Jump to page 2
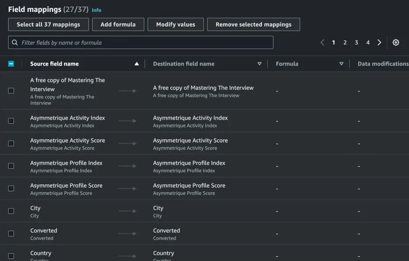The image size is (409, 261). coord(345,42)
